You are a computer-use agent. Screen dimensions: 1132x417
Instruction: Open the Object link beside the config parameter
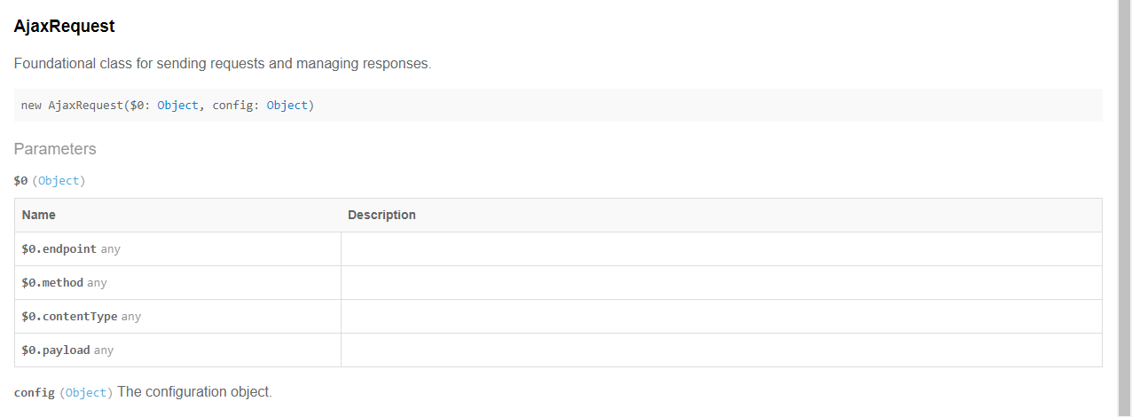pos(86,393)
